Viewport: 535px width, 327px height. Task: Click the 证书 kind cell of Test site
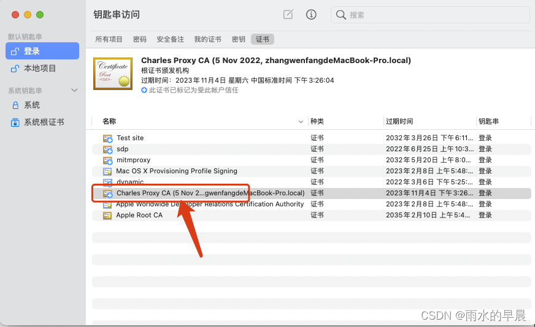point(317,138)
